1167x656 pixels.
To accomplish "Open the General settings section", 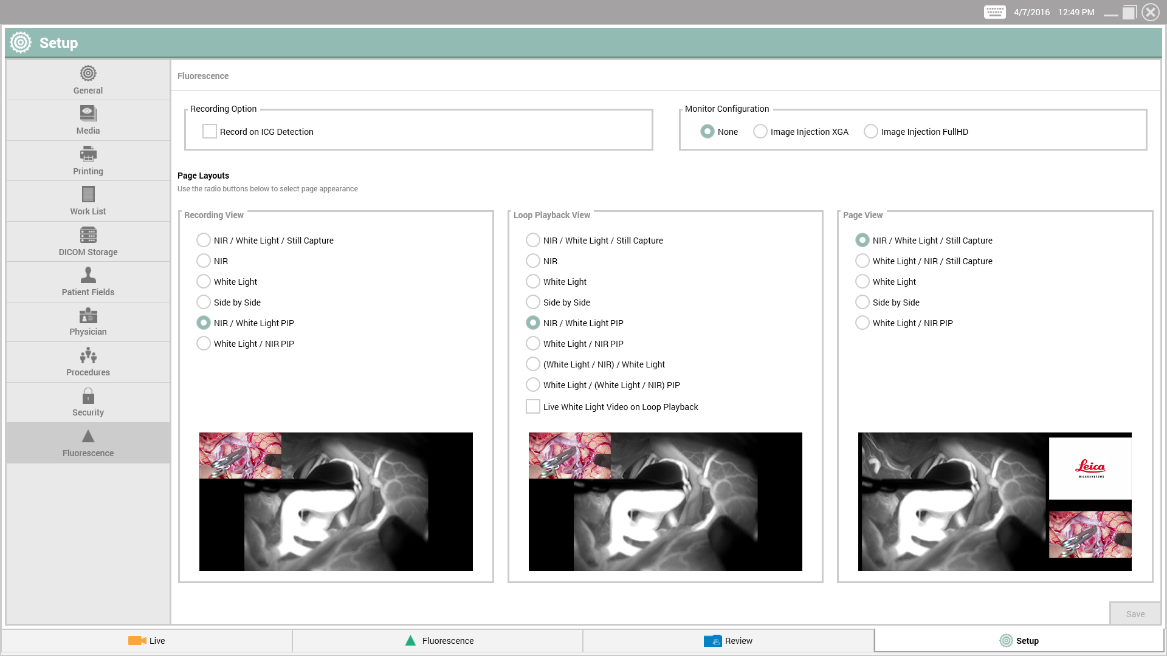I will click(88, 80).
